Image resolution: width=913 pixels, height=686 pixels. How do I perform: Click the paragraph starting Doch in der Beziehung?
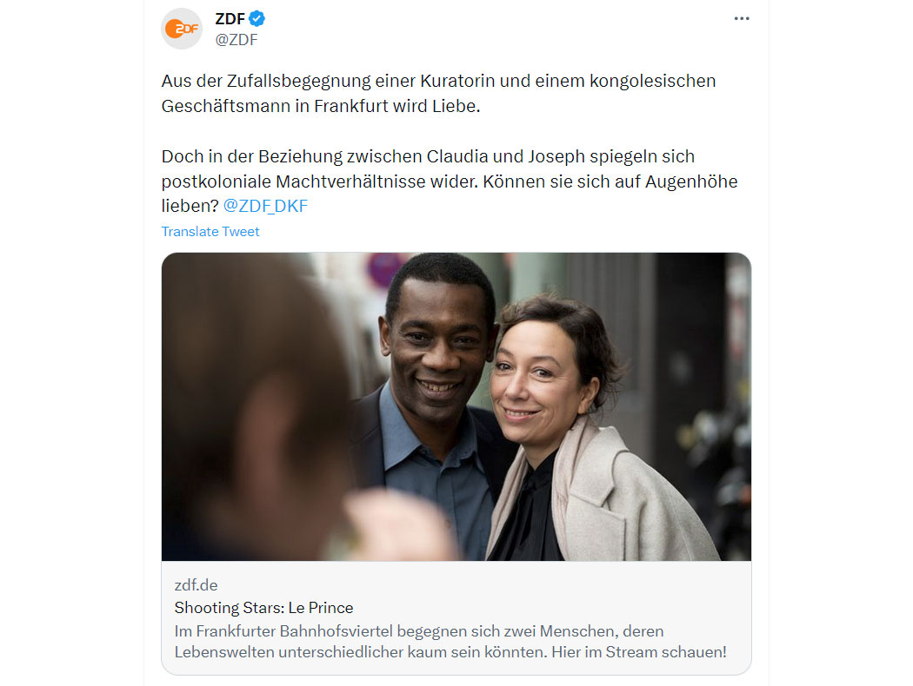tap(450, 181)
